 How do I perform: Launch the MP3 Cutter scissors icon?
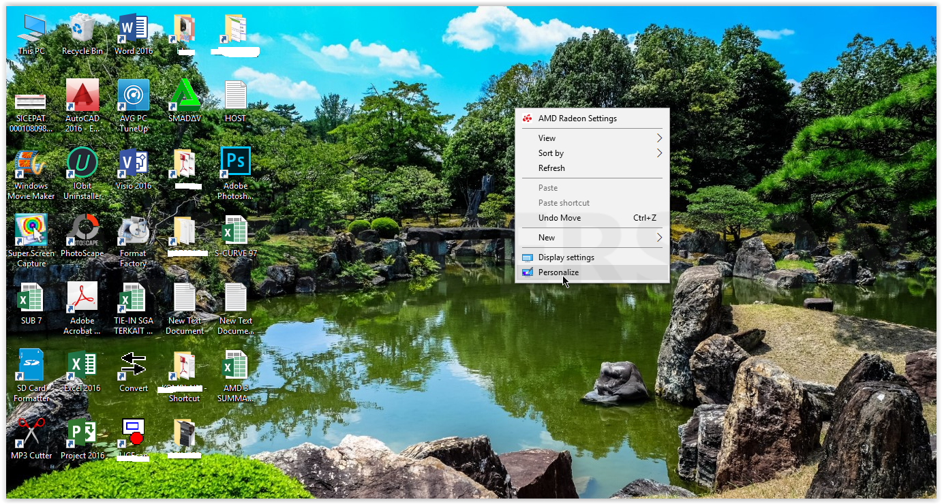click(31, 438)
